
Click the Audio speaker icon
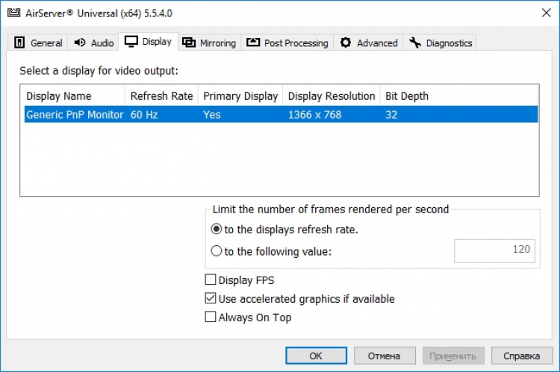click(80, 42)
